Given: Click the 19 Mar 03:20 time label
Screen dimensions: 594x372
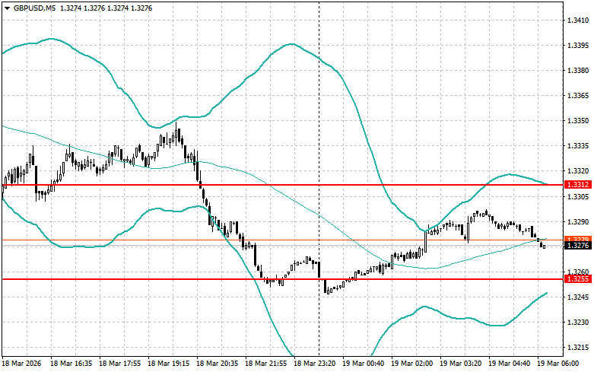Looking at the screenshot, I should click(460, 364).
